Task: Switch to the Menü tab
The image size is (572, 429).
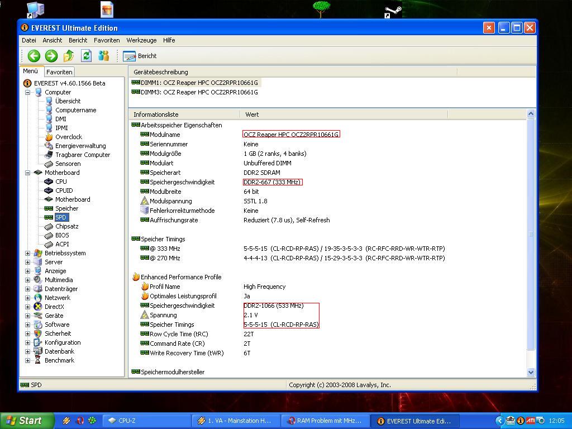Action: click(31, 71)
